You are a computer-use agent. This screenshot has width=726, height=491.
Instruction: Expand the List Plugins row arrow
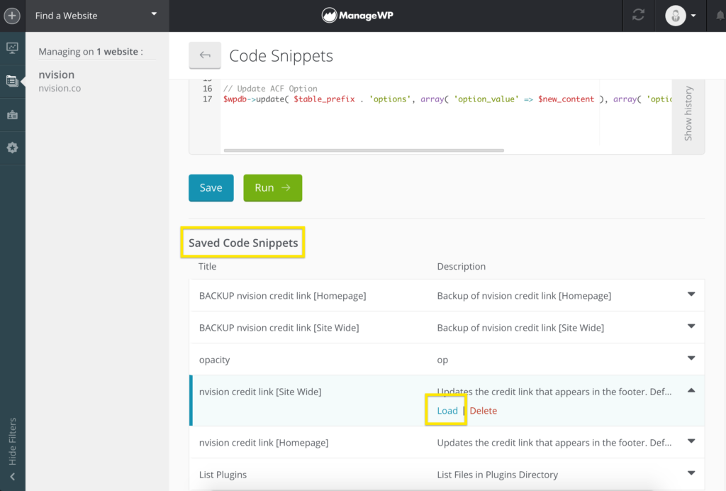tap(691, 473)
